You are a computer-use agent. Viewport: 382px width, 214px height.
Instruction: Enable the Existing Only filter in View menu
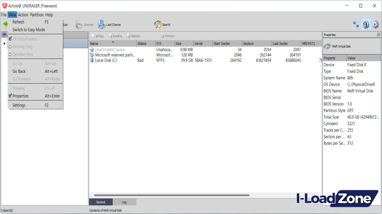22,46
